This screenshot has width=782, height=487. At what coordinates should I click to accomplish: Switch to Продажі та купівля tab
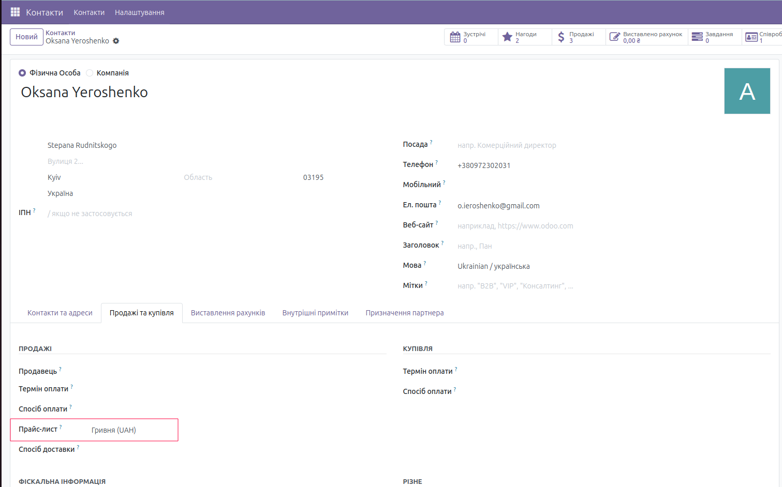coord(142,313)
